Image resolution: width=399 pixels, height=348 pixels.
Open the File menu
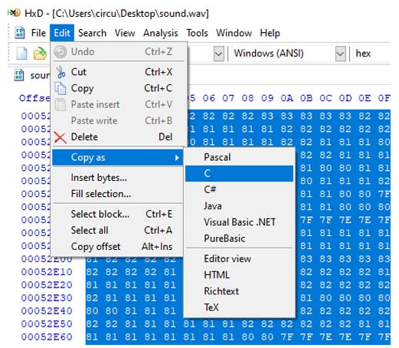[38, 33]
